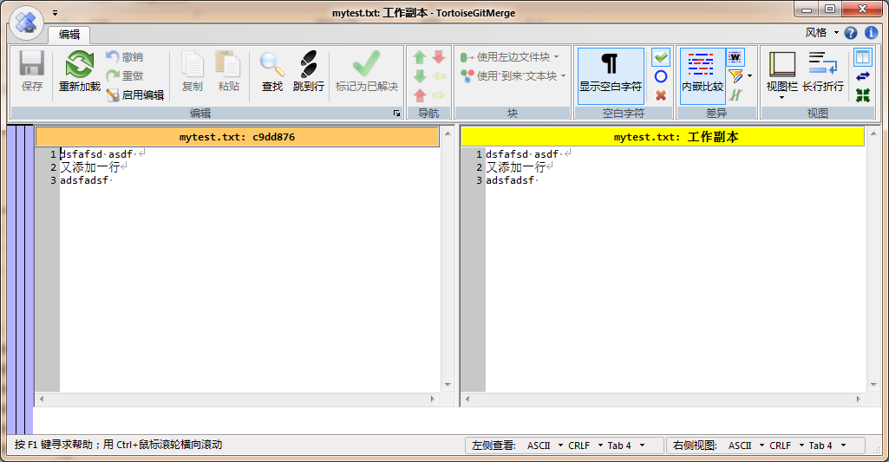Click line 2 '又添加一行' in right pane
Image resolution: width=889 pixels, height=462 pixels.
pos(515,167)
